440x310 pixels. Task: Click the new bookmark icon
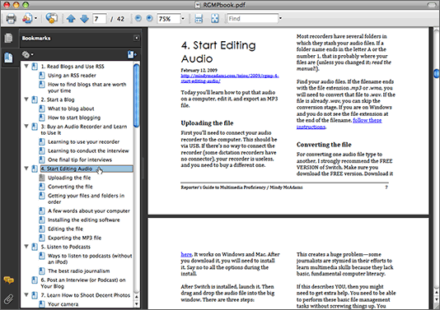pos(132,54)
